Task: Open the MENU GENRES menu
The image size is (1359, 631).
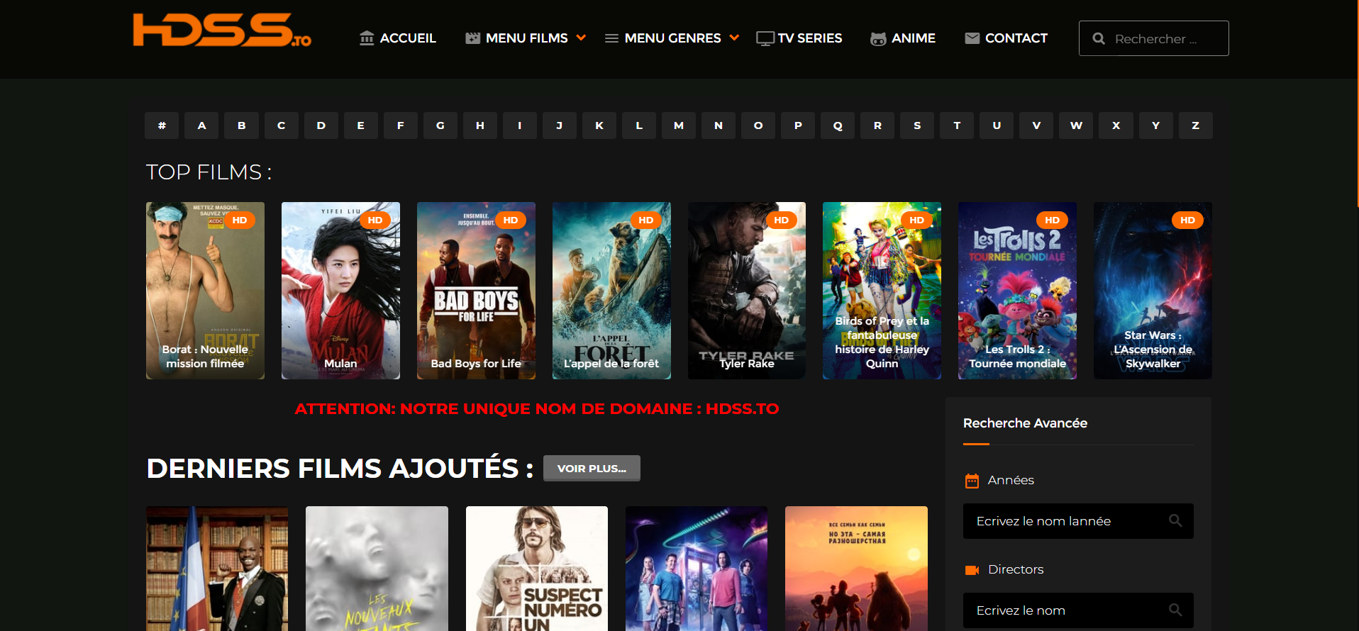Action: click(x=672, y=38)
